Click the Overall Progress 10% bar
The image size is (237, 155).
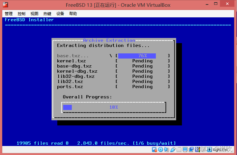click(x=114, y=107)
